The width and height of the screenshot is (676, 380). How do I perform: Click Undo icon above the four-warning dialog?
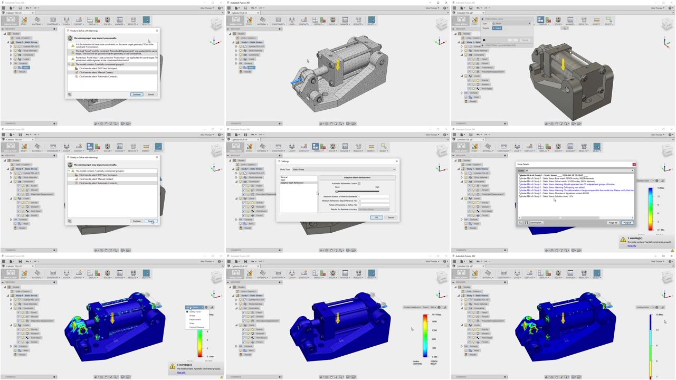pyautogui.click(x=27, y=8)
